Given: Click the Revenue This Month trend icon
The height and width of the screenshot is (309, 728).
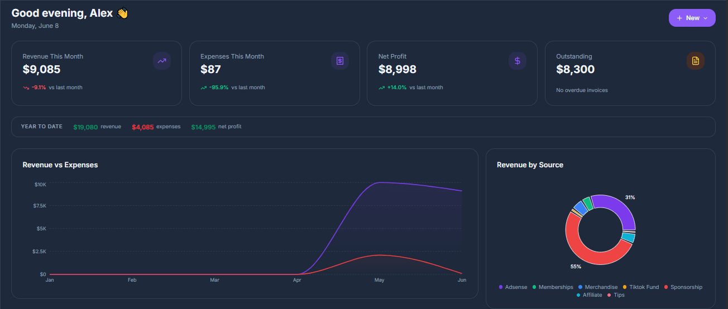Looking at the screenshot, I should 162,61.
